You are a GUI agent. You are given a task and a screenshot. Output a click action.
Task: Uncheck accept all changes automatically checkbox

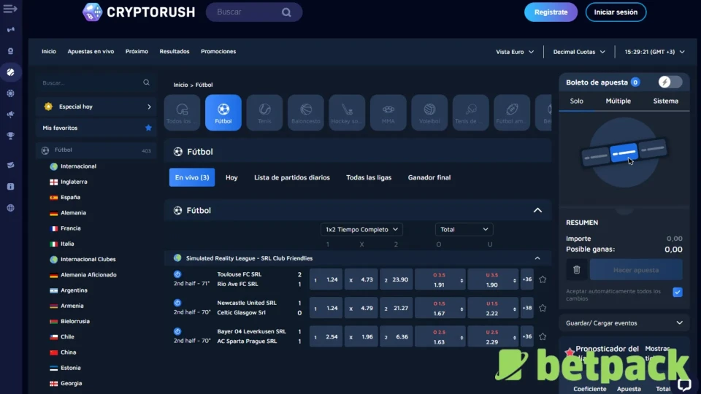[x=677, y=292]
